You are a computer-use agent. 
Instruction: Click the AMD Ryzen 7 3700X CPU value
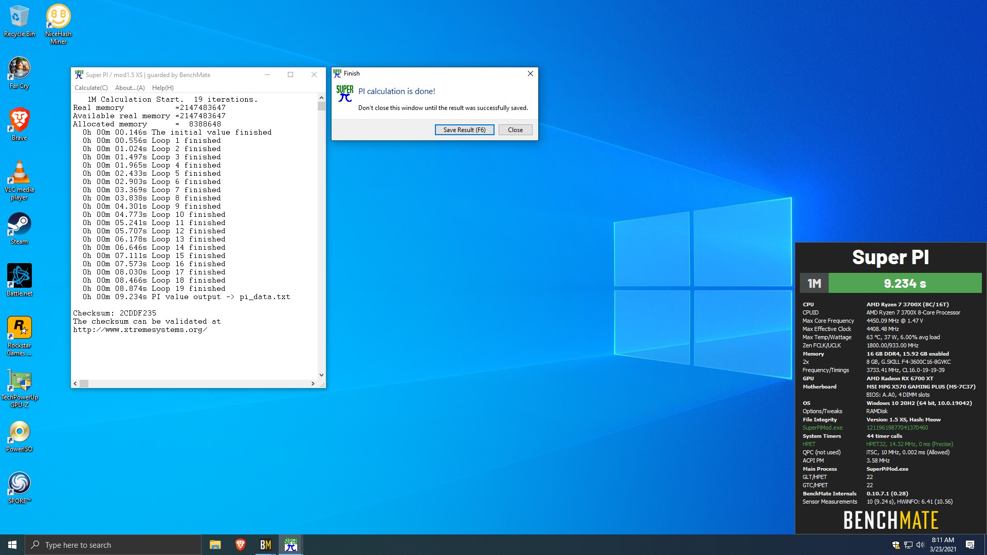coord(907,304)
